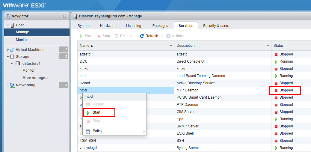Select the TSM-SSH service name
This screenshot has height=152, width=311.
pos(87,141)
